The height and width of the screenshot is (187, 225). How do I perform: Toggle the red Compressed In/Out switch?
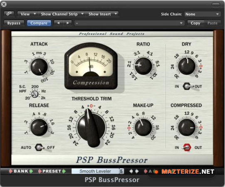187,147
